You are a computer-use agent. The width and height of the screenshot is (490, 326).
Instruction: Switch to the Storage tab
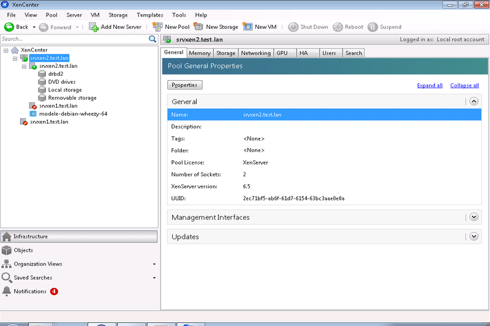[225, 53]
